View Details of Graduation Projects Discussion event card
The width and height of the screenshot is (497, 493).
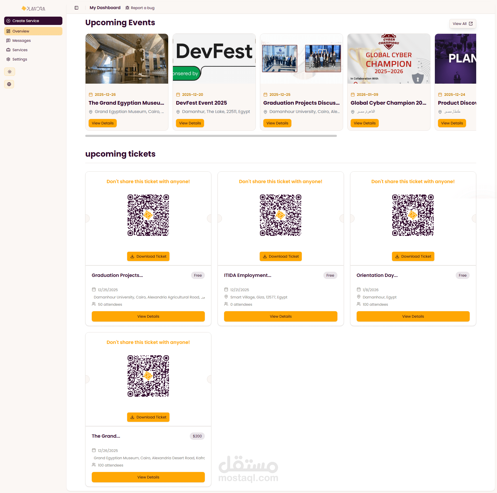click(277, 123)
